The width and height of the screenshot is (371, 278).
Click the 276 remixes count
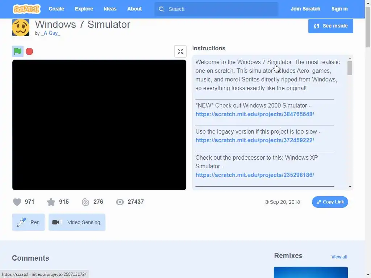[98, 202]
